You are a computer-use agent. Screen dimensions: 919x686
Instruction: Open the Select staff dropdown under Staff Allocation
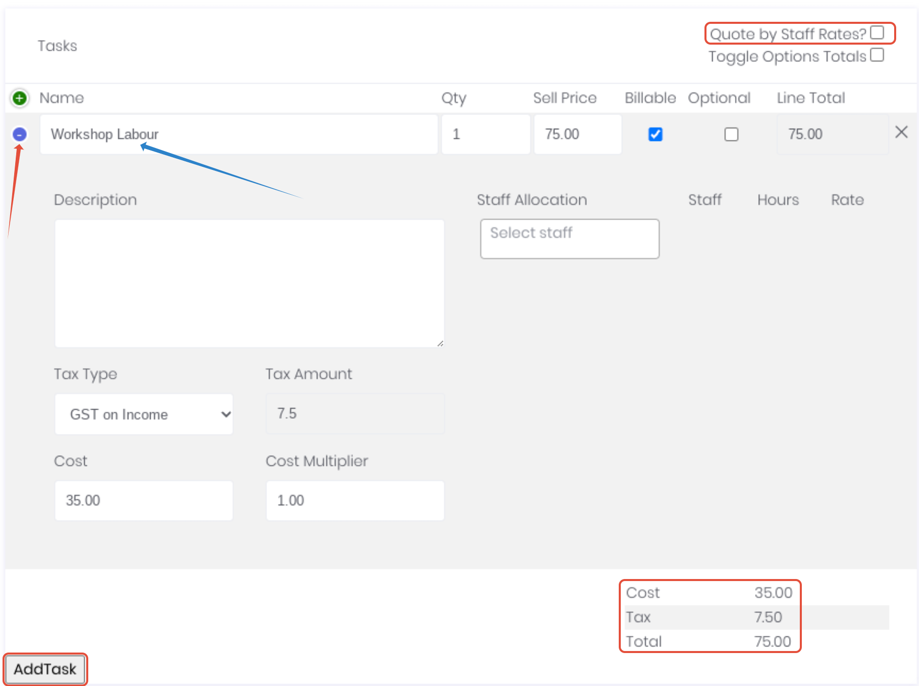pos(569,238)
